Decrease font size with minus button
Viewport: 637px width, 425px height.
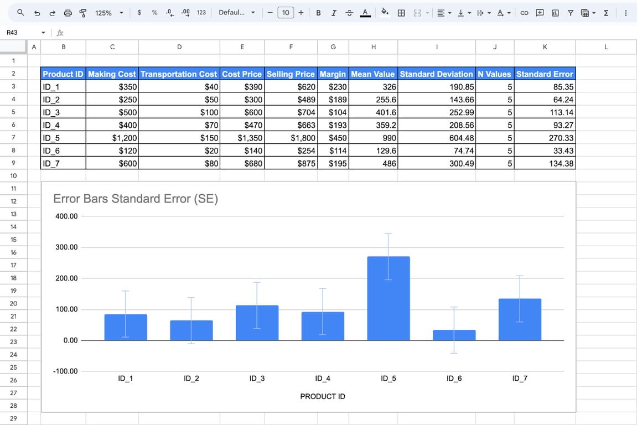(270, 13)
